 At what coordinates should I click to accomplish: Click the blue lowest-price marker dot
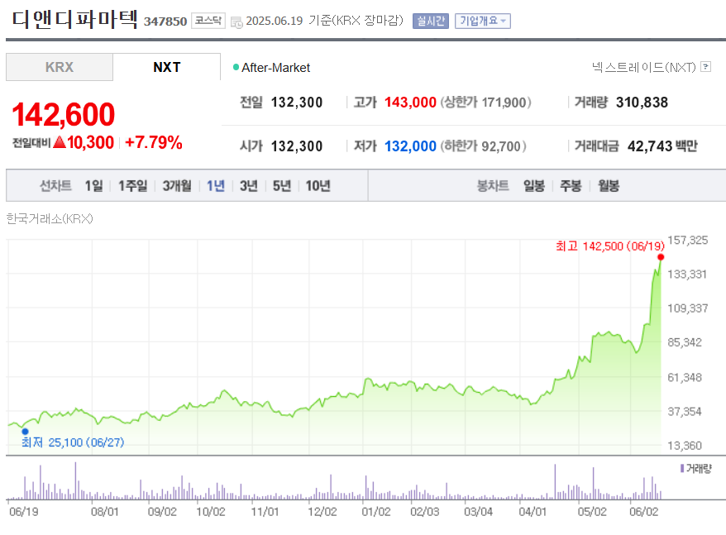pos(25,432)
